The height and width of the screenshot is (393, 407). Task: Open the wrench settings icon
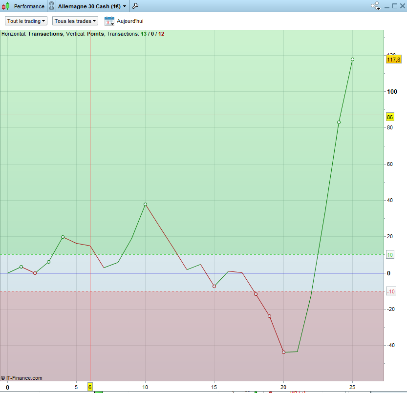135,6
